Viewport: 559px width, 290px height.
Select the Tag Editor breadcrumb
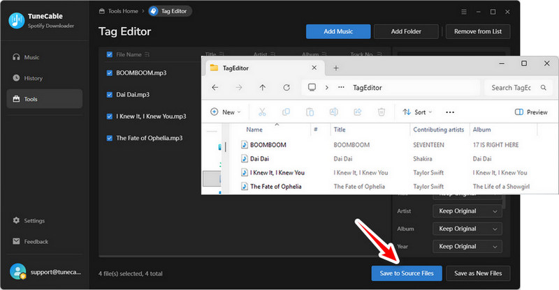point(170,11)
